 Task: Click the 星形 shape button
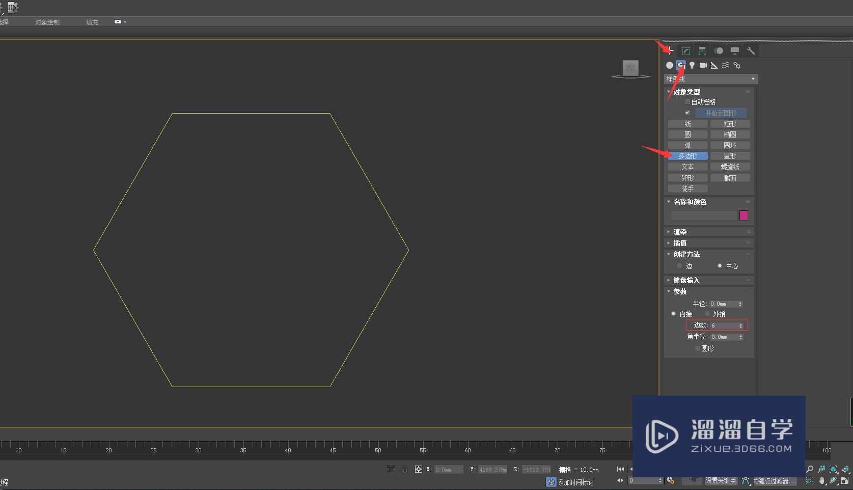(x=730, y=156)
